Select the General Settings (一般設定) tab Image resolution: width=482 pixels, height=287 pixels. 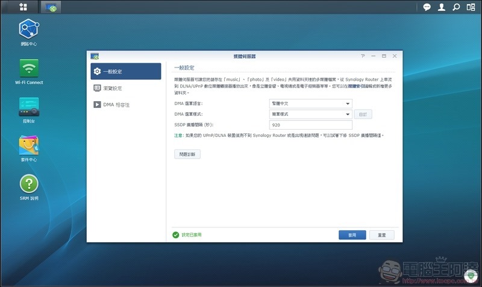click(x=125, y=72)
